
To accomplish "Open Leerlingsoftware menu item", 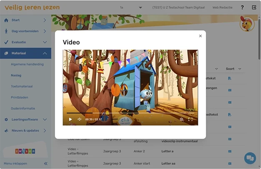I will click(25, 119).
